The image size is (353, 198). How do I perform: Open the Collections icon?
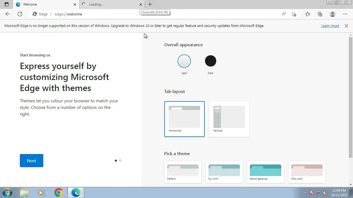(x=320, y=14)
